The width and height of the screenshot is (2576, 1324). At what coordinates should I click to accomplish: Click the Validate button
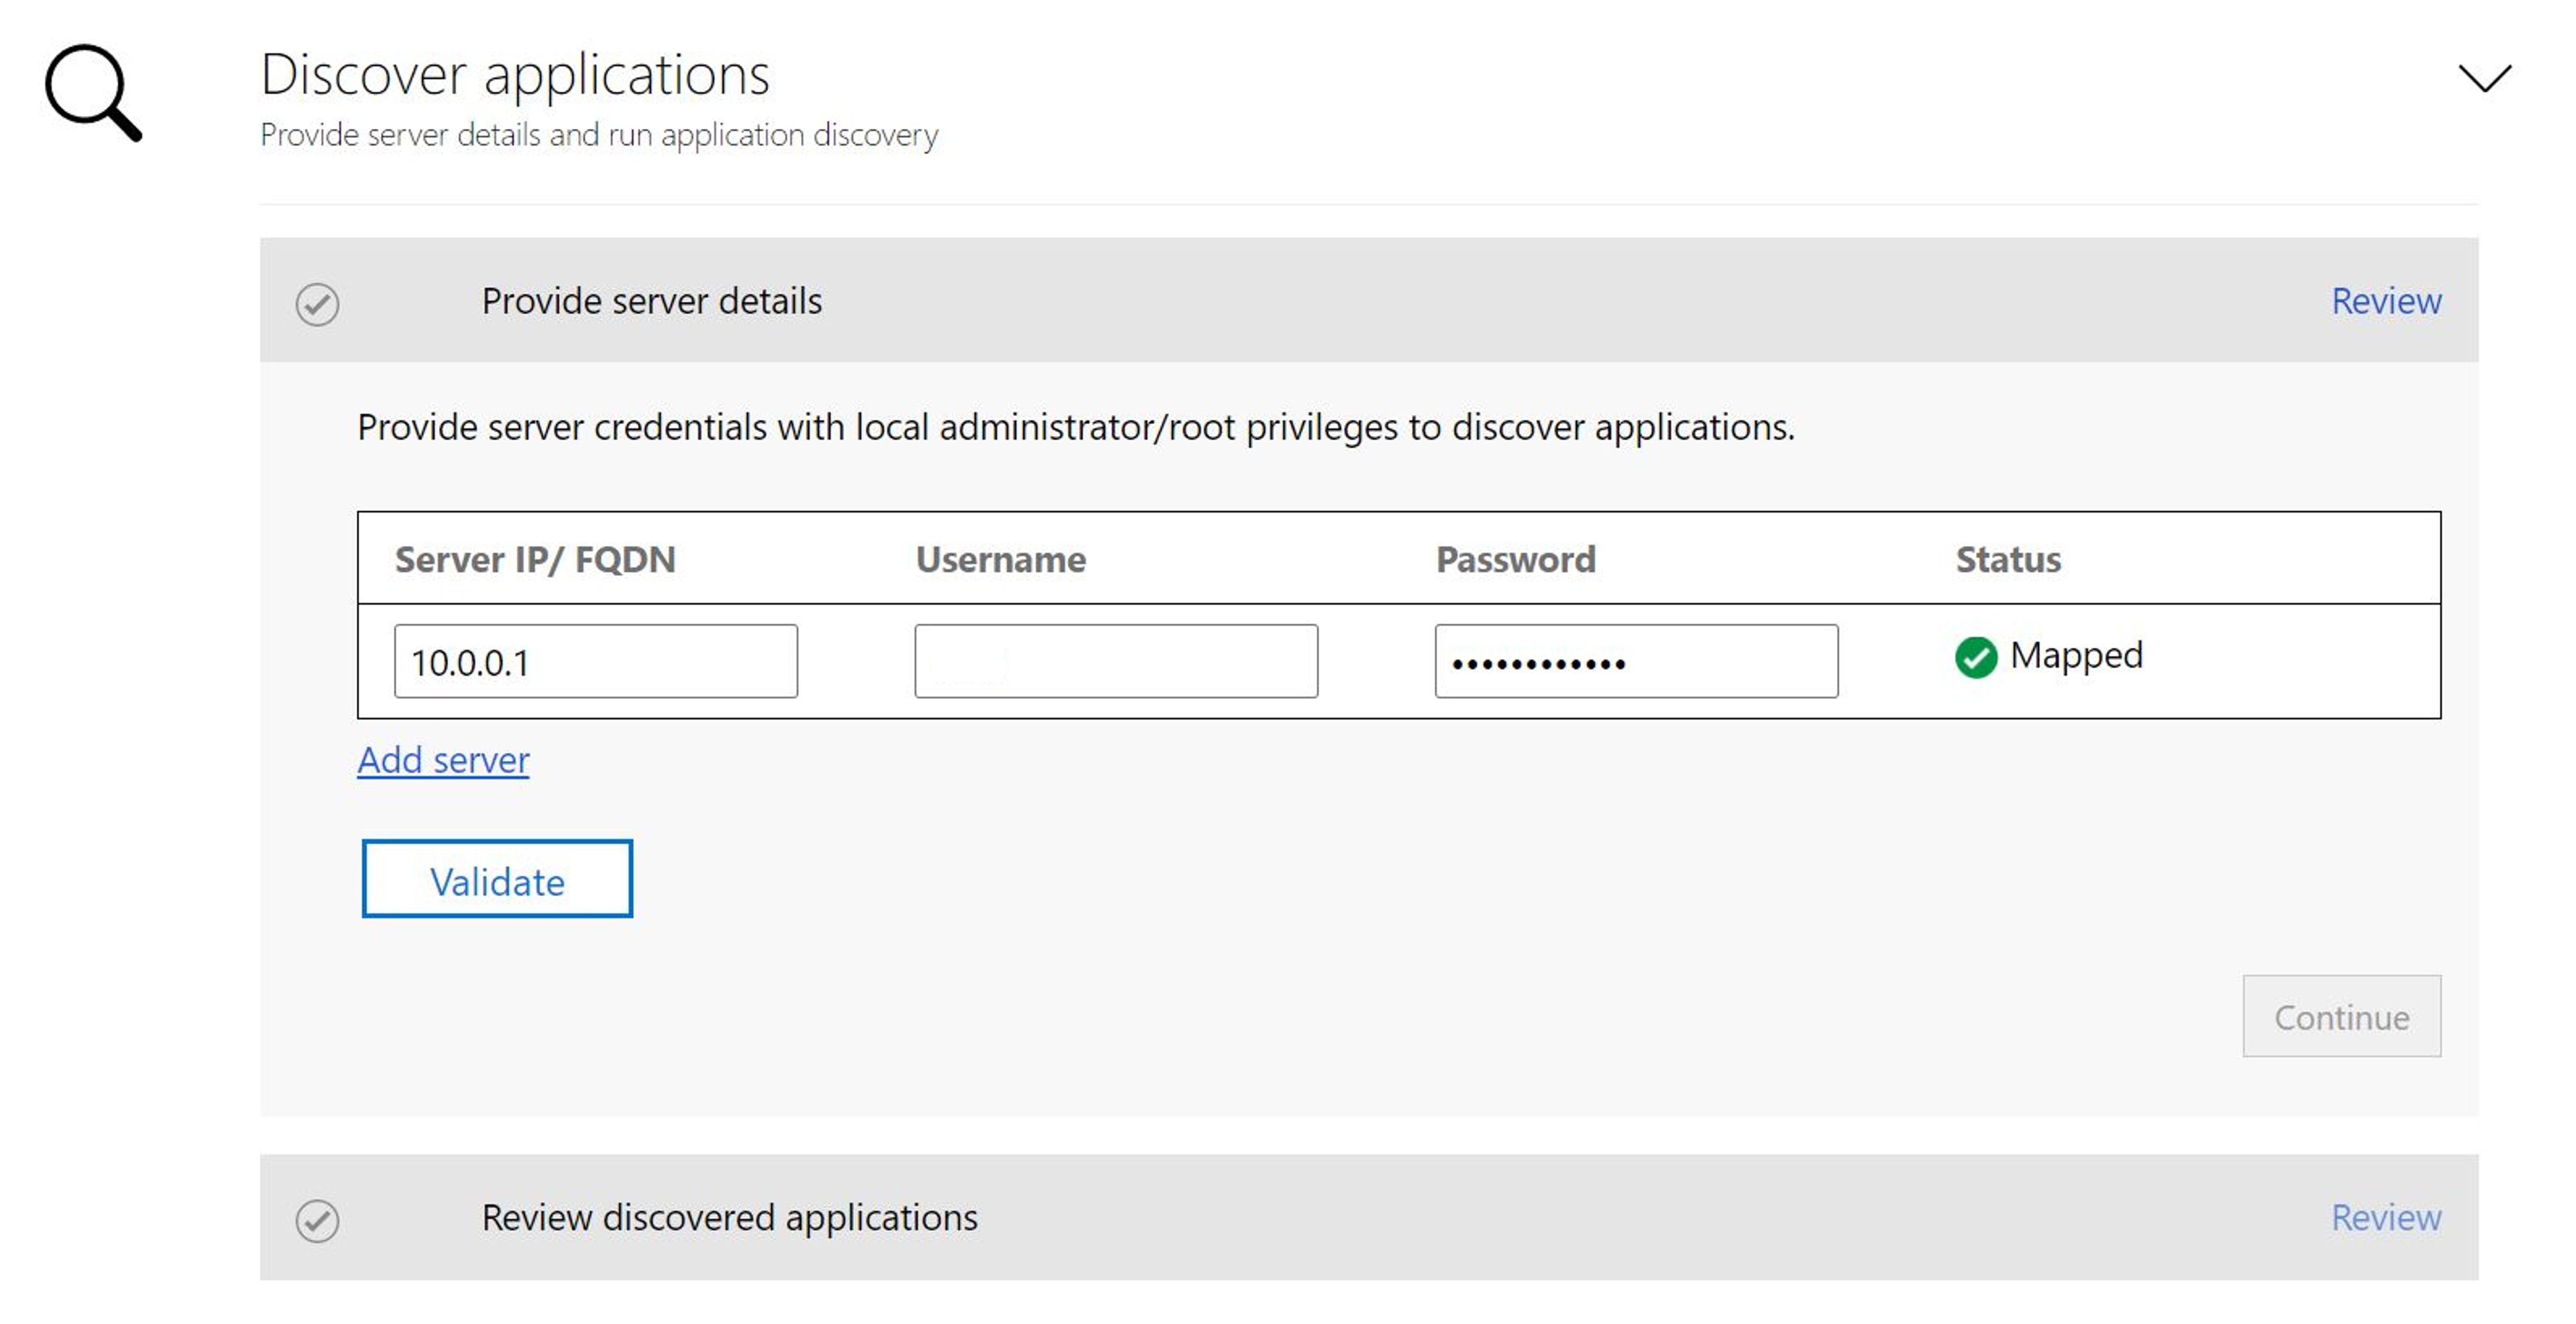pos(498,880)
